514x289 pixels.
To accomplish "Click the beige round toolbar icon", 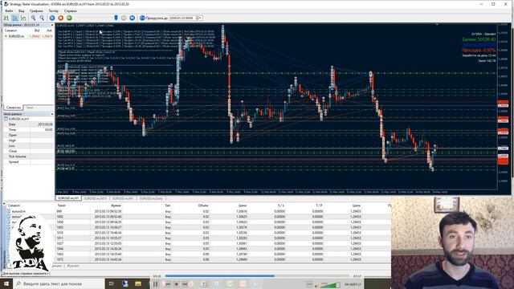I will click(x=124, y=18).
